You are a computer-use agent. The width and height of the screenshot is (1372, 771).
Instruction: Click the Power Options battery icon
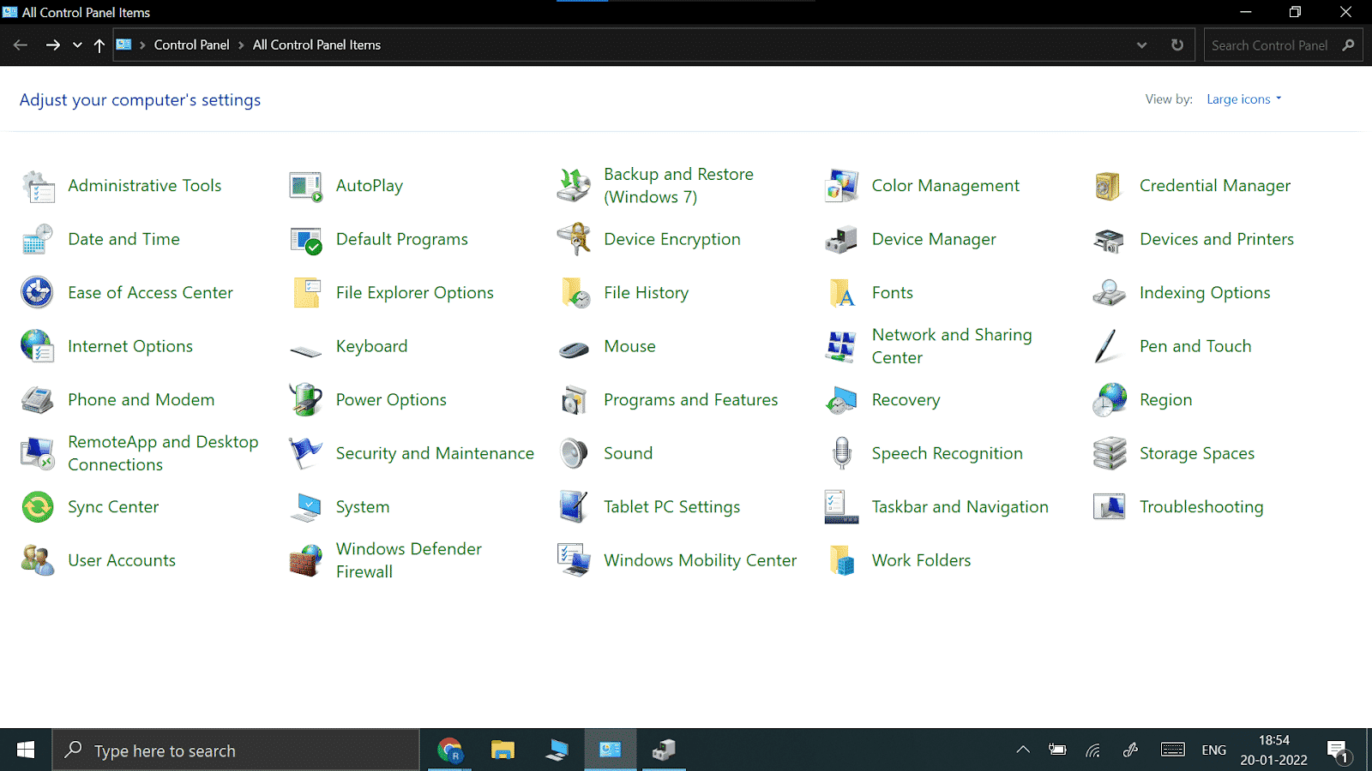click(x=305, y=400)
